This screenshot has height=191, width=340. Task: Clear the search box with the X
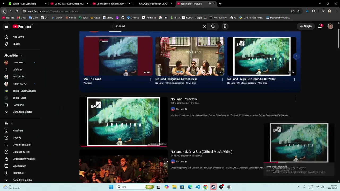click(205, 26)
